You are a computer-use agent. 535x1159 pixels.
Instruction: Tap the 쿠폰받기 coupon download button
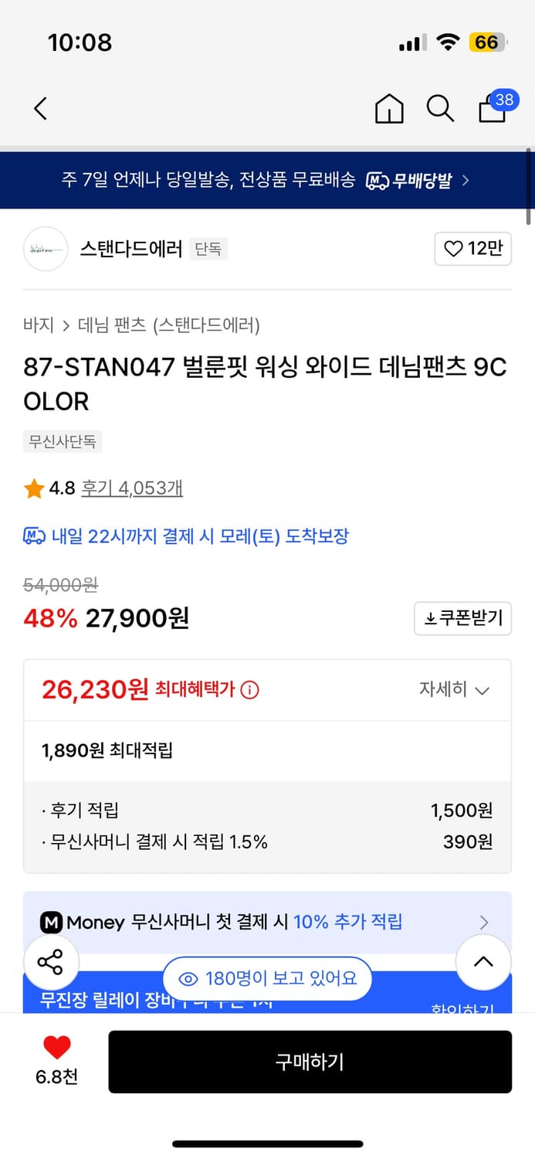(x=462, y=618)
